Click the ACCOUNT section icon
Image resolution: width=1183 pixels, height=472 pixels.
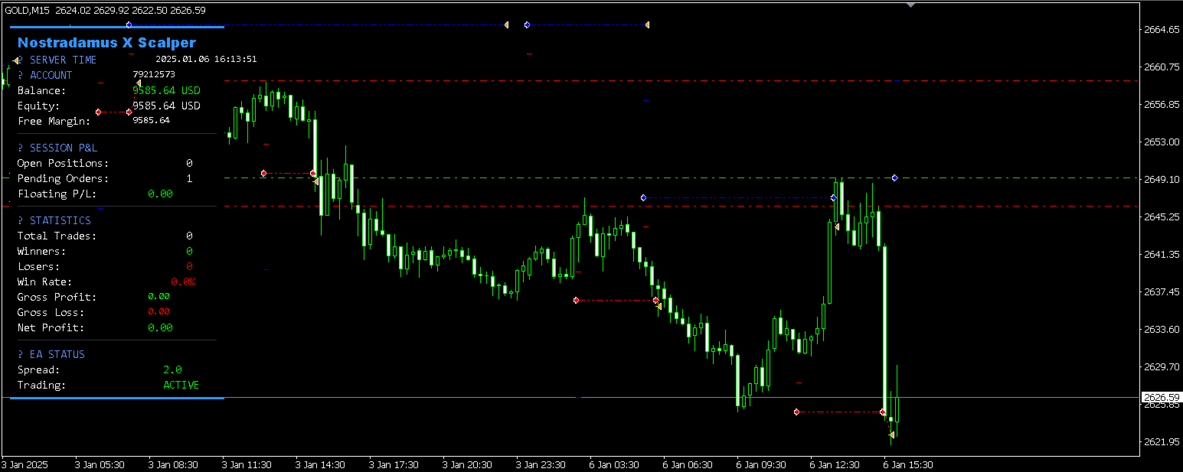19,75
